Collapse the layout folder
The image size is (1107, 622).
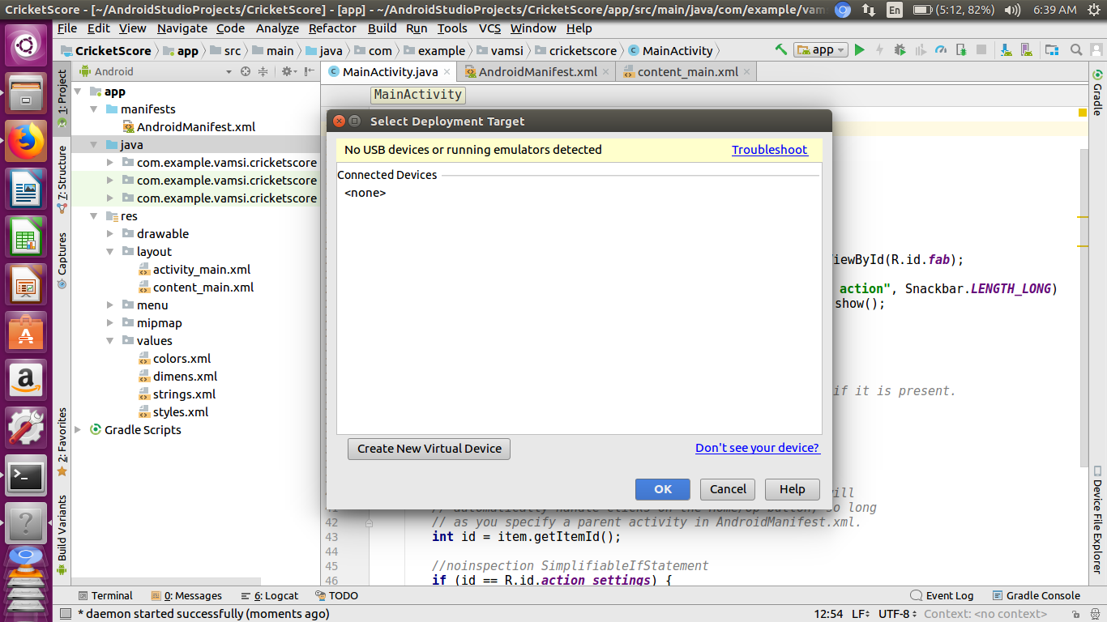pos(110,252)
